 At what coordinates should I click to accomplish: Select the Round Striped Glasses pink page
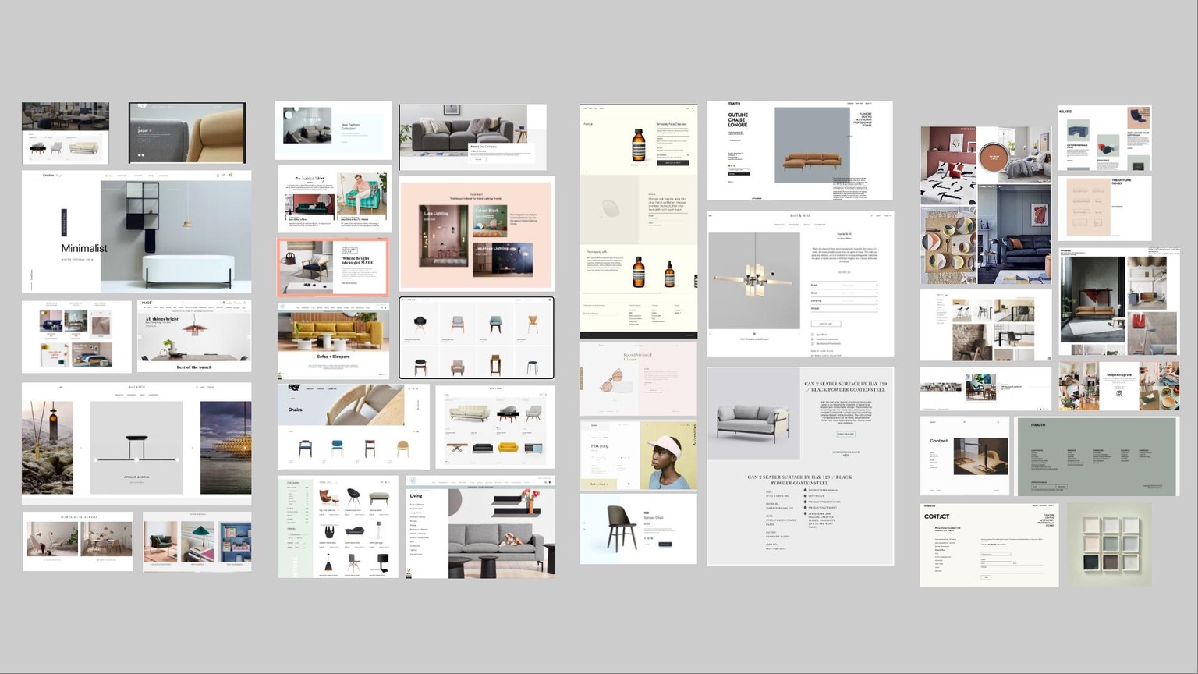tap(638, 379)
